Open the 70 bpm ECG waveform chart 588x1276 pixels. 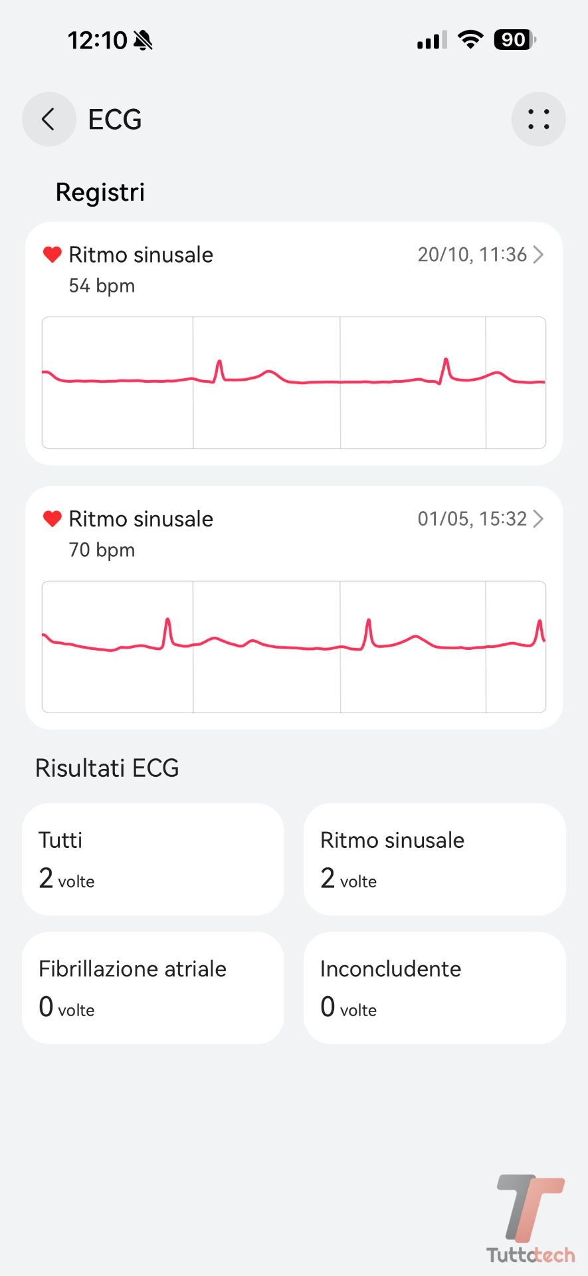pyautogui.click(x=294, y=647)
